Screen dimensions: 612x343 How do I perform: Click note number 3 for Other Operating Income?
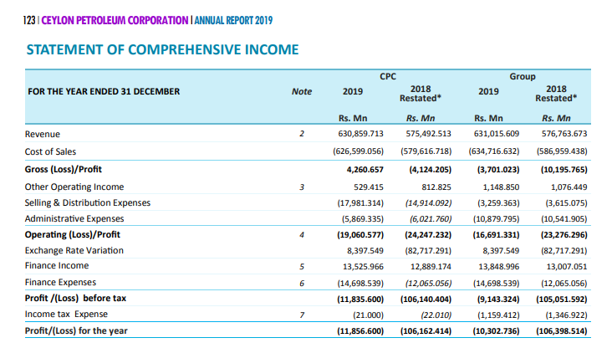pos(302,187)
